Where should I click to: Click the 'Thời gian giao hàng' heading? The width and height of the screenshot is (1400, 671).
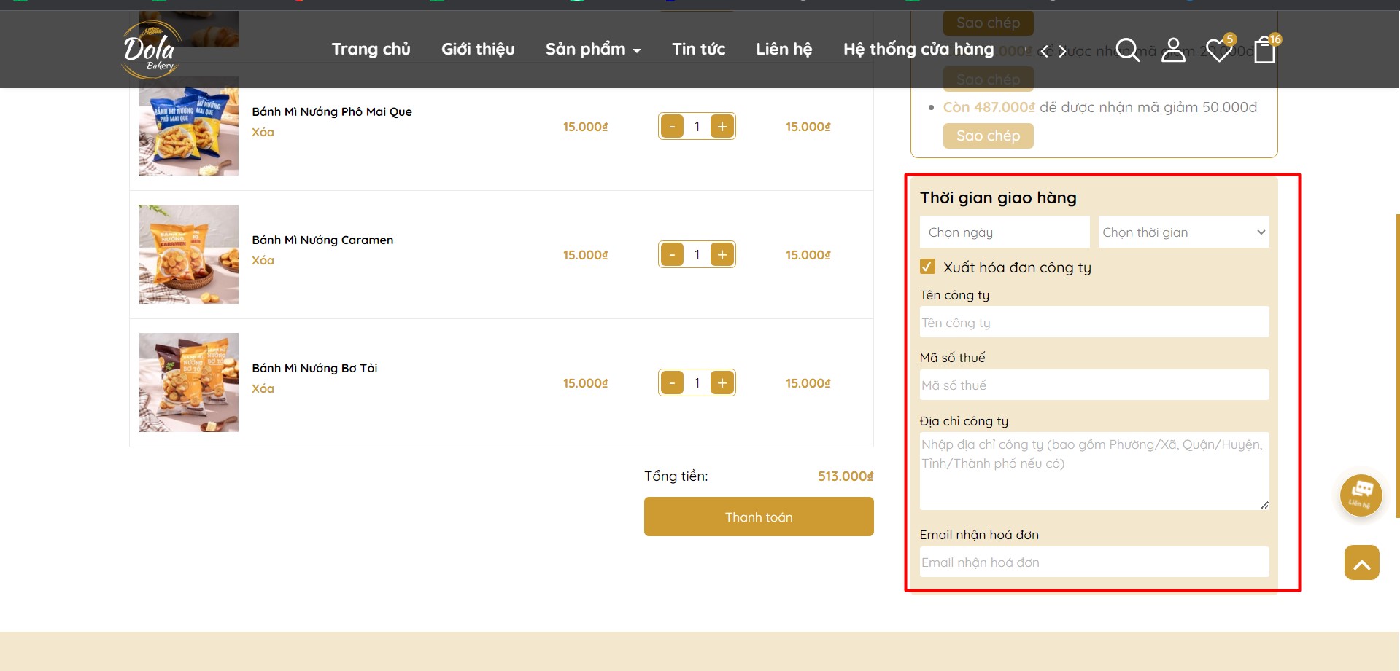(997, 197)
